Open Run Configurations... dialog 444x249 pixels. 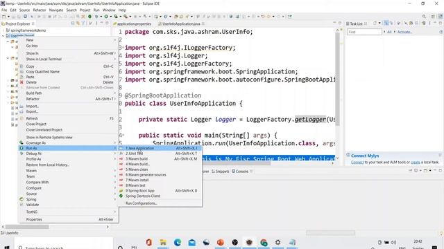(x=160, y=203)
